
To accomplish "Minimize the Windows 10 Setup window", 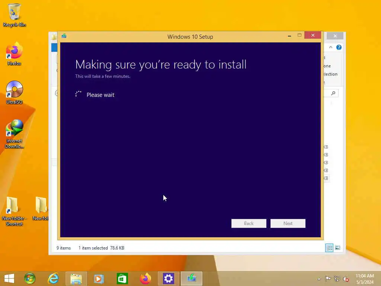I will point(289,35).
